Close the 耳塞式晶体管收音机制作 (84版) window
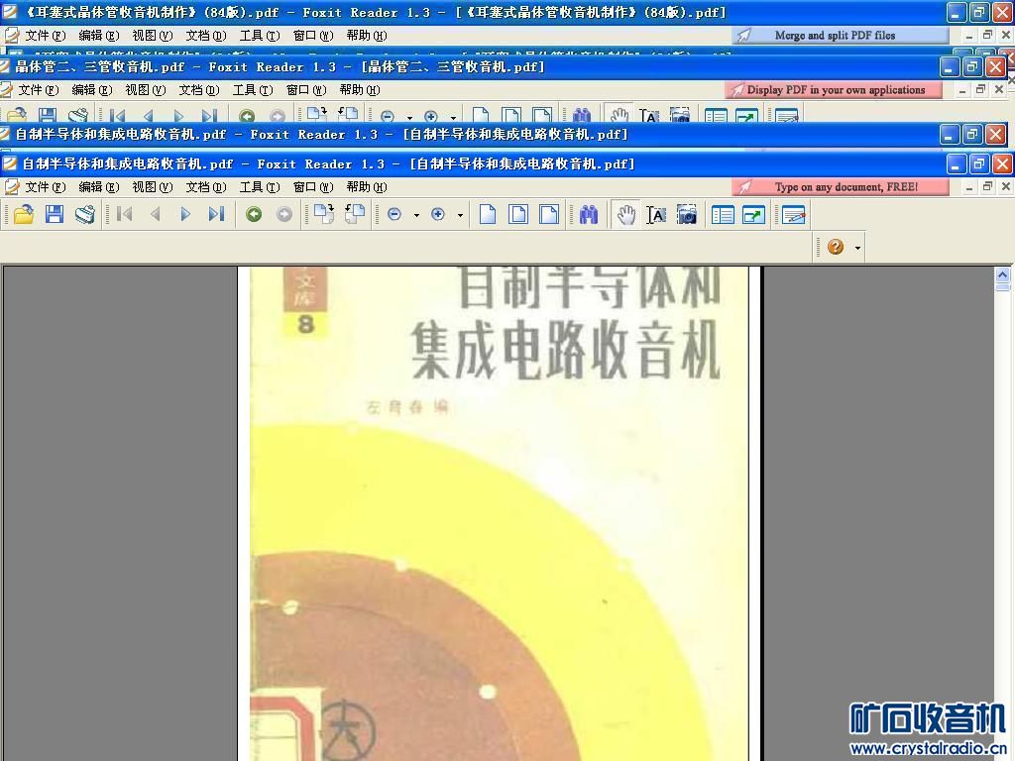 [x=1003, y=12]
